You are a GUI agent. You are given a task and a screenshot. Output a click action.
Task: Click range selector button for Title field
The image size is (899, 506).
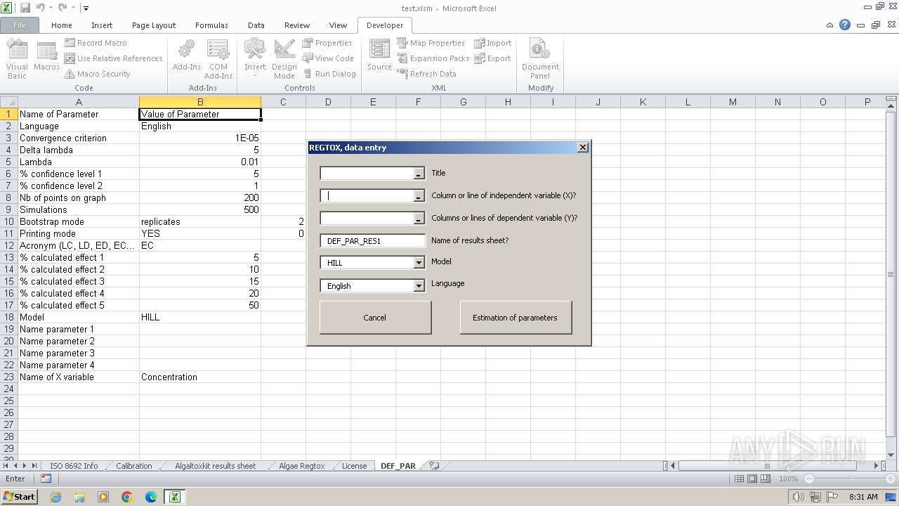pos(419,174)
